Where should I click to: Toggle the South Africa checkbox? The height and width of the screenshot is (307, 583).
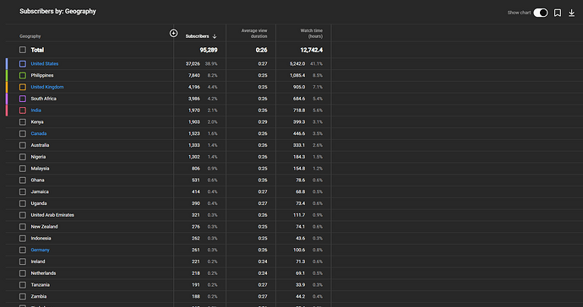tap(23, 99)
